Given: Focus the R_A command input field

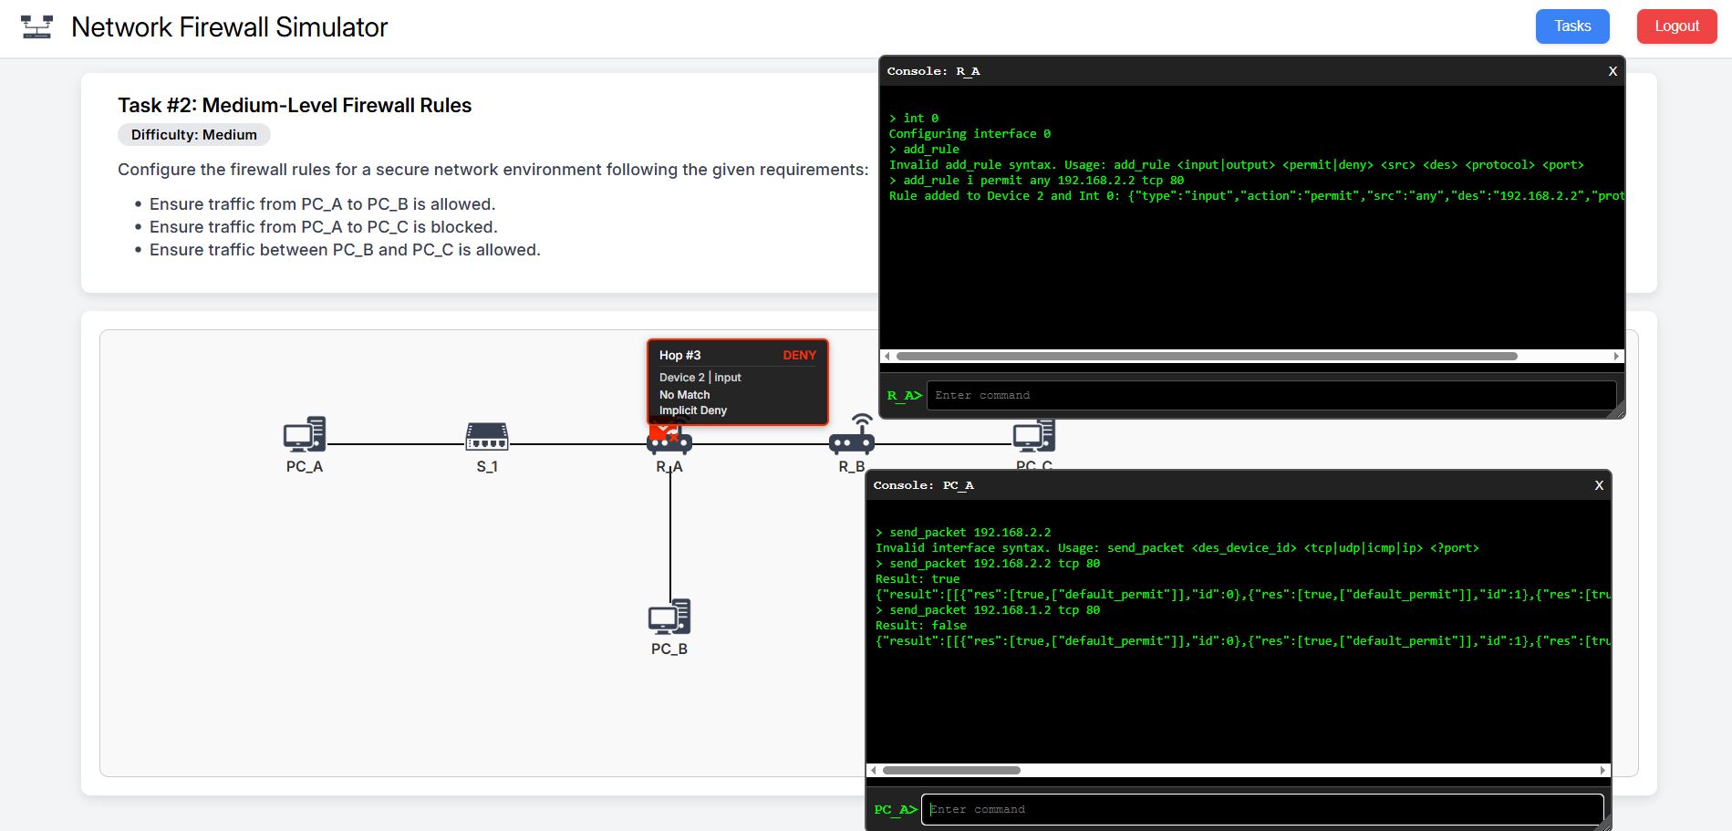Looking at the screenshot, I should [x=1270, y=395].
